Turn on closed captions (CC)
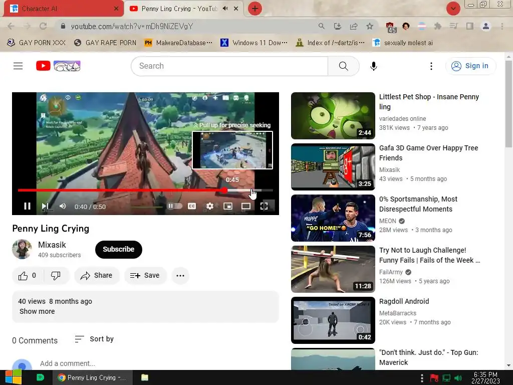The width and height of the screenshot is (513, 385). (x=192, y=206)
